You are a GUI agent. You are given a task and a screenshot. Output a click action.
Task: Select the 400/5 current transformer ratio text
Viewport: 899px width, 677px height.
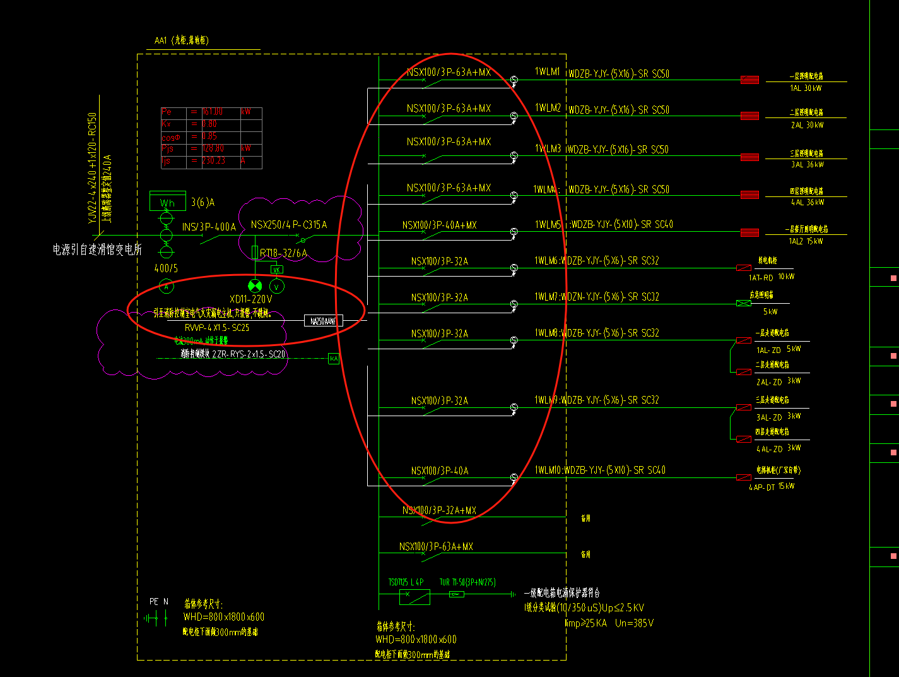click(166, 268)
